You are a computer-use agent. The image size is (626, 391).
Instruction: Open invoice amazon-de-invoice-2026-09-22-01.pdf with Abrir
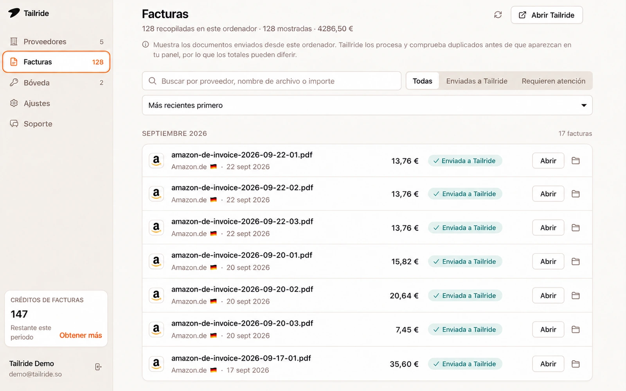(x=548, y=161)
